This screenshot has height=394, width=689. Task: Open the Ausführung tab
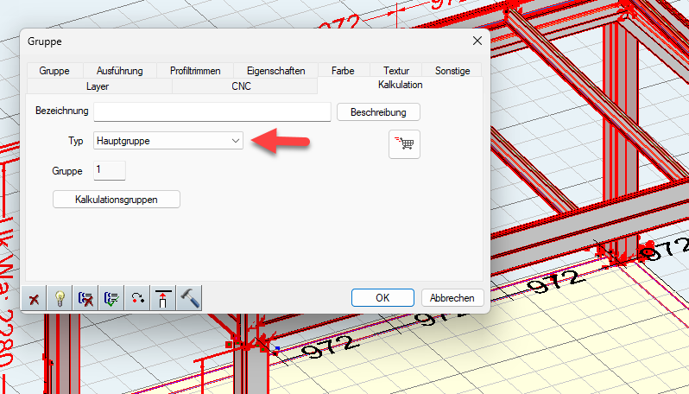(x=119, y=71)
